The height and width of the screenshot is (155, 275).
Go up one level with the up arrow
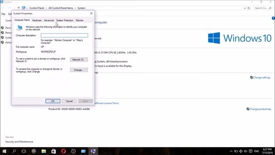click(x=18, y=8)
